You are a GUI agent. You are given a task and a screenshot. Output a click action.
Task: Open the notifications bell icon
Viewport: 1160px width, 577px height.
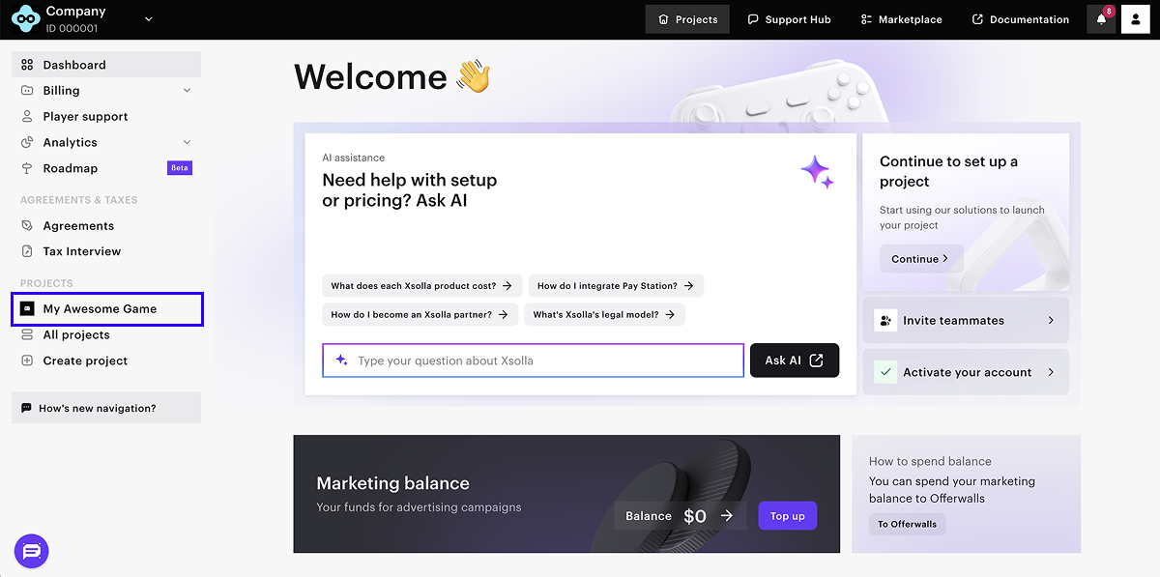pyautogui.click(x=1101, y=19)
